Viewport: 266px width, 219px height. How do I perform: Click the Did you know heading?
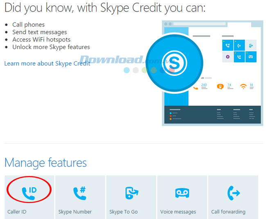[x=105, y=8]
